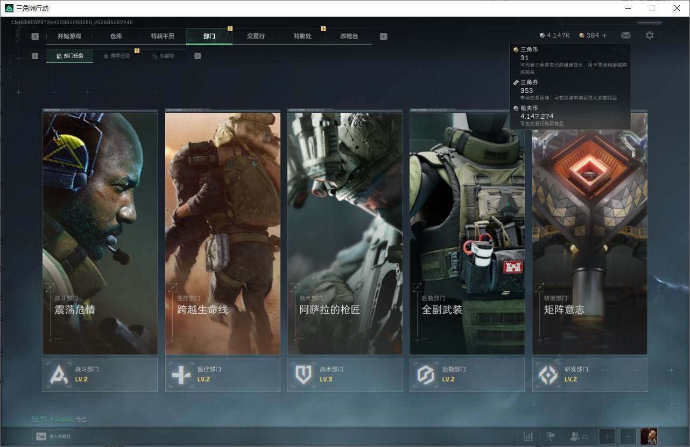The width and height of the screenshot is (690, 447).
Task: Click the second empty squad slot plus
Action: 628,436
